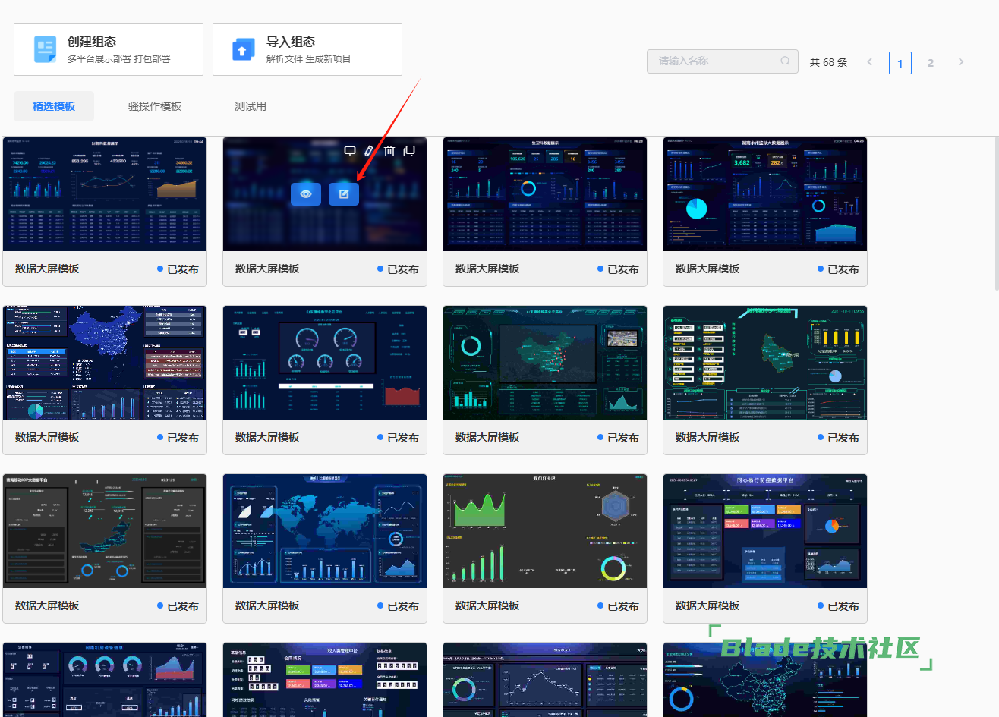
Task: Open the thumbnail with four yellow bars
Action: [x=765, y=363]
